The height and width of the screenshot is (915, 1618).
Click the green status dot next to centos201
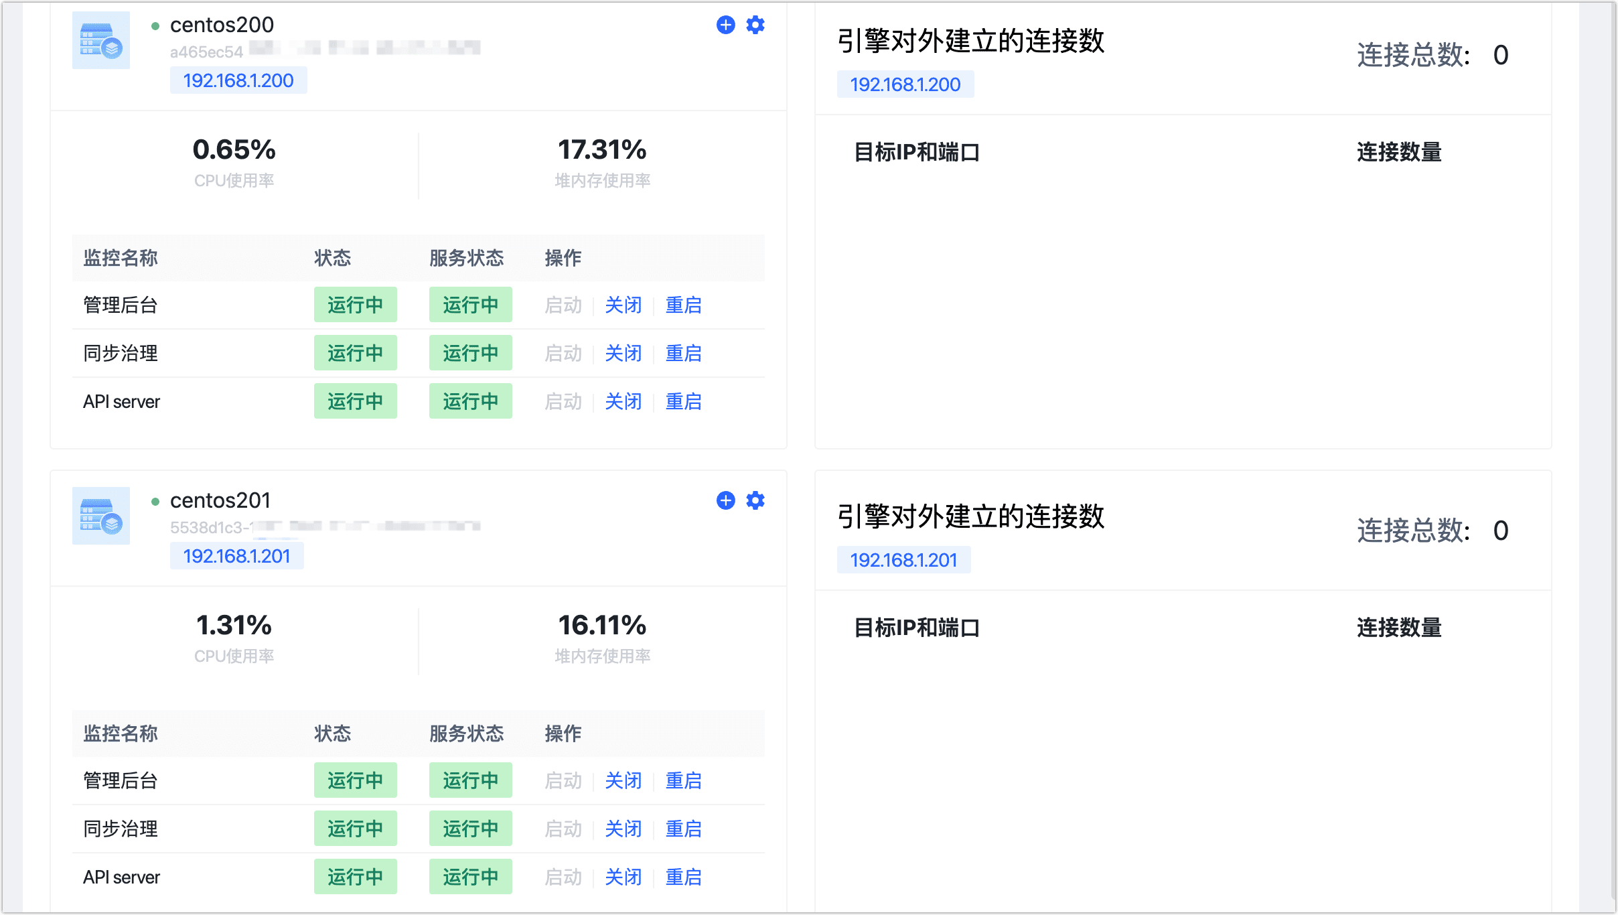(155, 500)
